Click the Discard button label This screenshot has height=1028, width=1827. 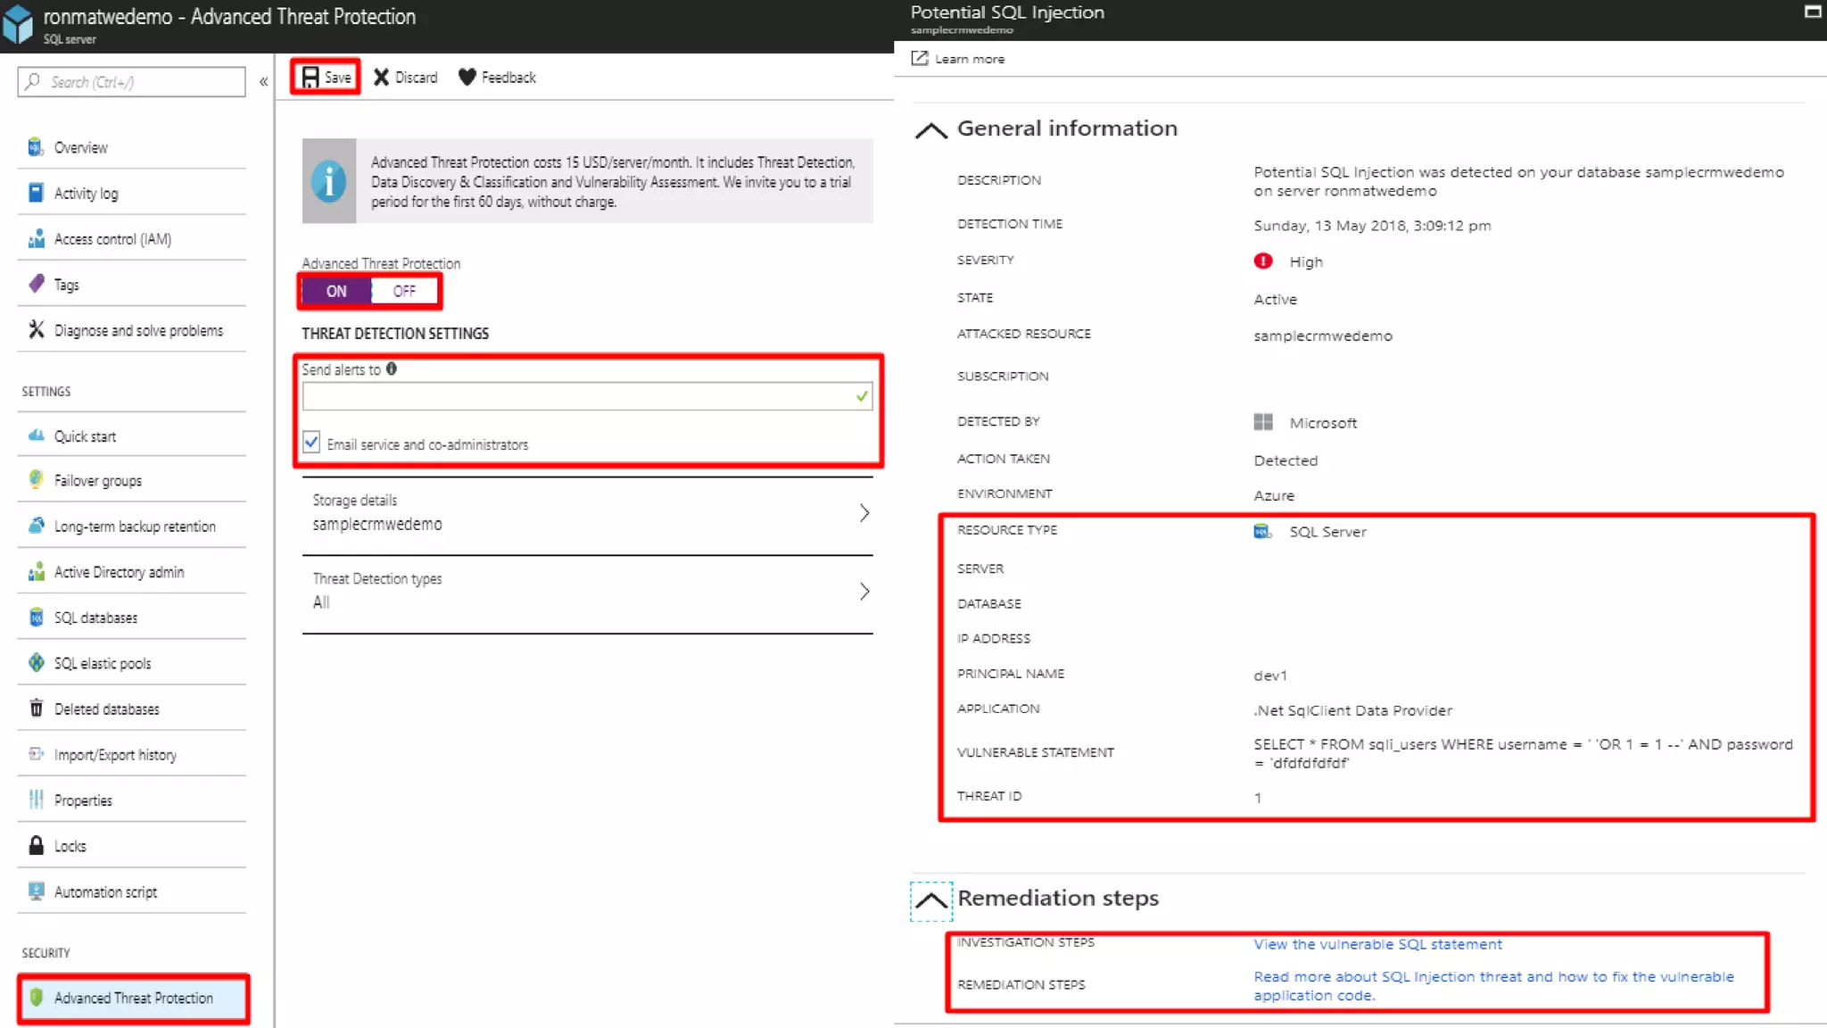coord(416,78)
